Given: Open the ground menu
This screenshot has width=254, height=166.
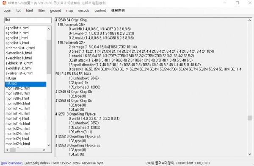Looking at the screenshot, I should 55,11.
